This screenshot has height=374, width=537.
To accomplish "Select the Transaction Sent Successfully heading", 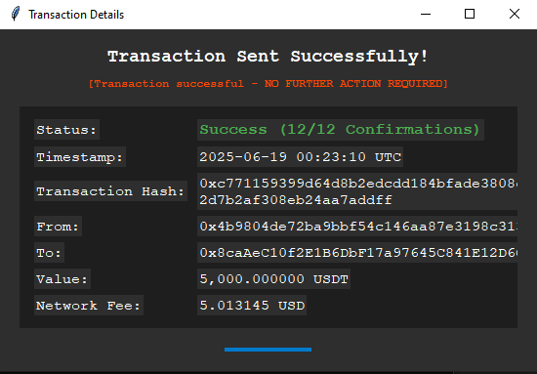I will [x=268, y=57].
